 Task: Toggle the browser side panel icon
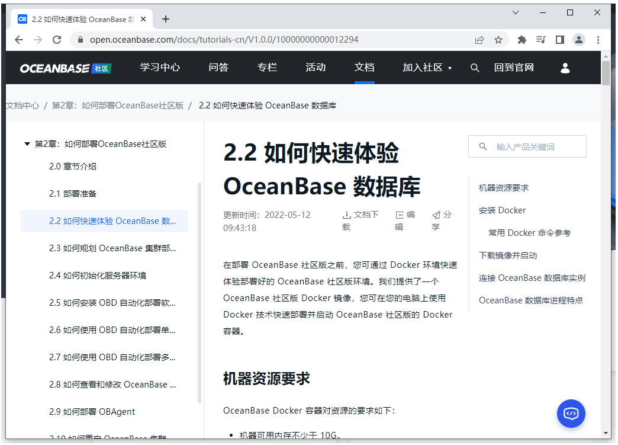[559, 40]
